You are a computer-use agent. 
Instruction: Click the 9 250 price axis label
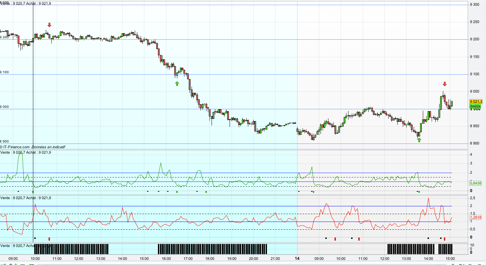474,22
